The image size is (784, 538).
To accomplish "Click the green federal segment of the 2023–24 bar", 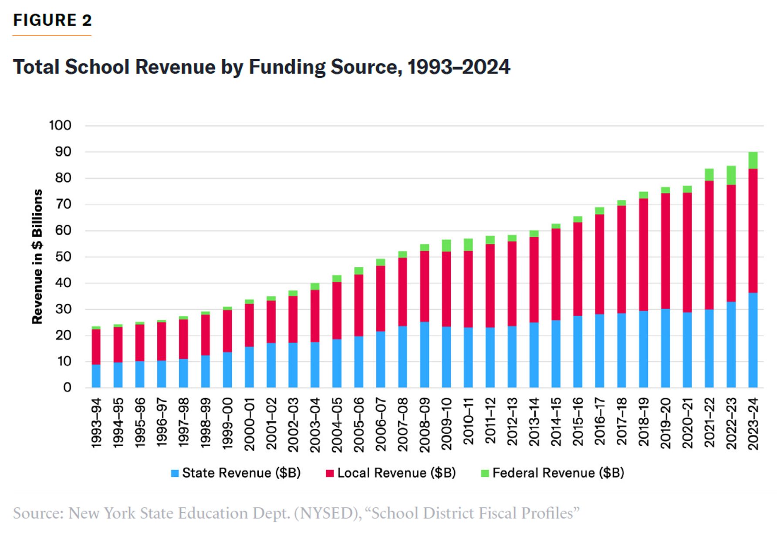I will point(753,161).
